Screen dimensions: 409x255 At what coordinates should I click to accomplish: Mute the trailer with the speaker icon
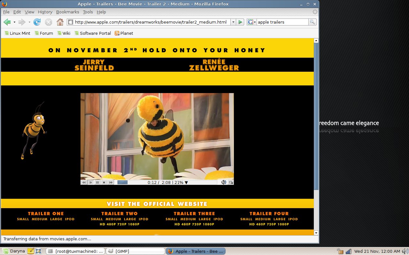click(224, 182)
